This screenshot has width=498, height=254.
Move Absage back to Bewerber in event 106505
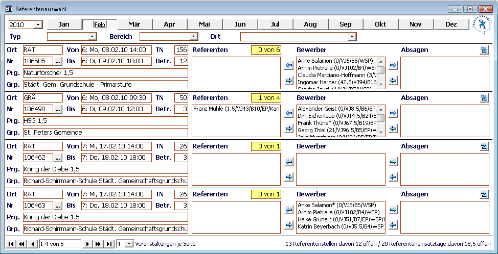(393, 81)
